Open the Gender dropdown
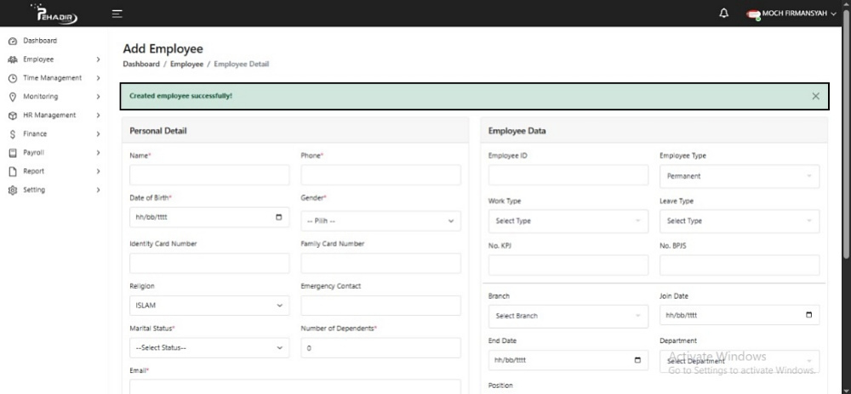 click(380, 221)
